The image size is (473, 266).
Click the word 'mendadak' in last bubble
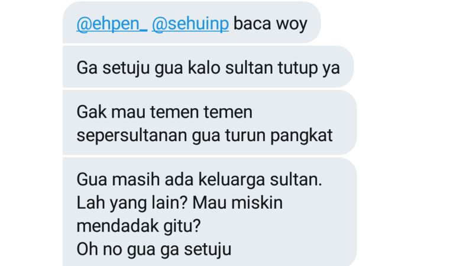pyautogui.click(x=118, y=225)
